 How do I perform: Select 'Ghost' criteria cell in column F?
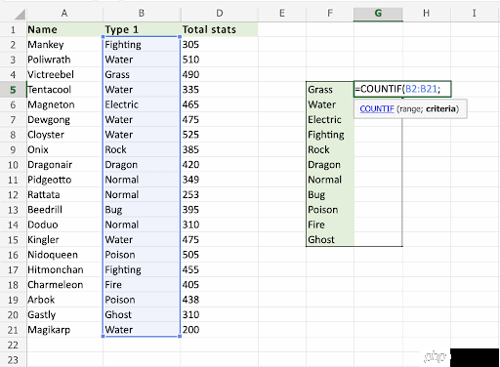click(x=330, y=240)
